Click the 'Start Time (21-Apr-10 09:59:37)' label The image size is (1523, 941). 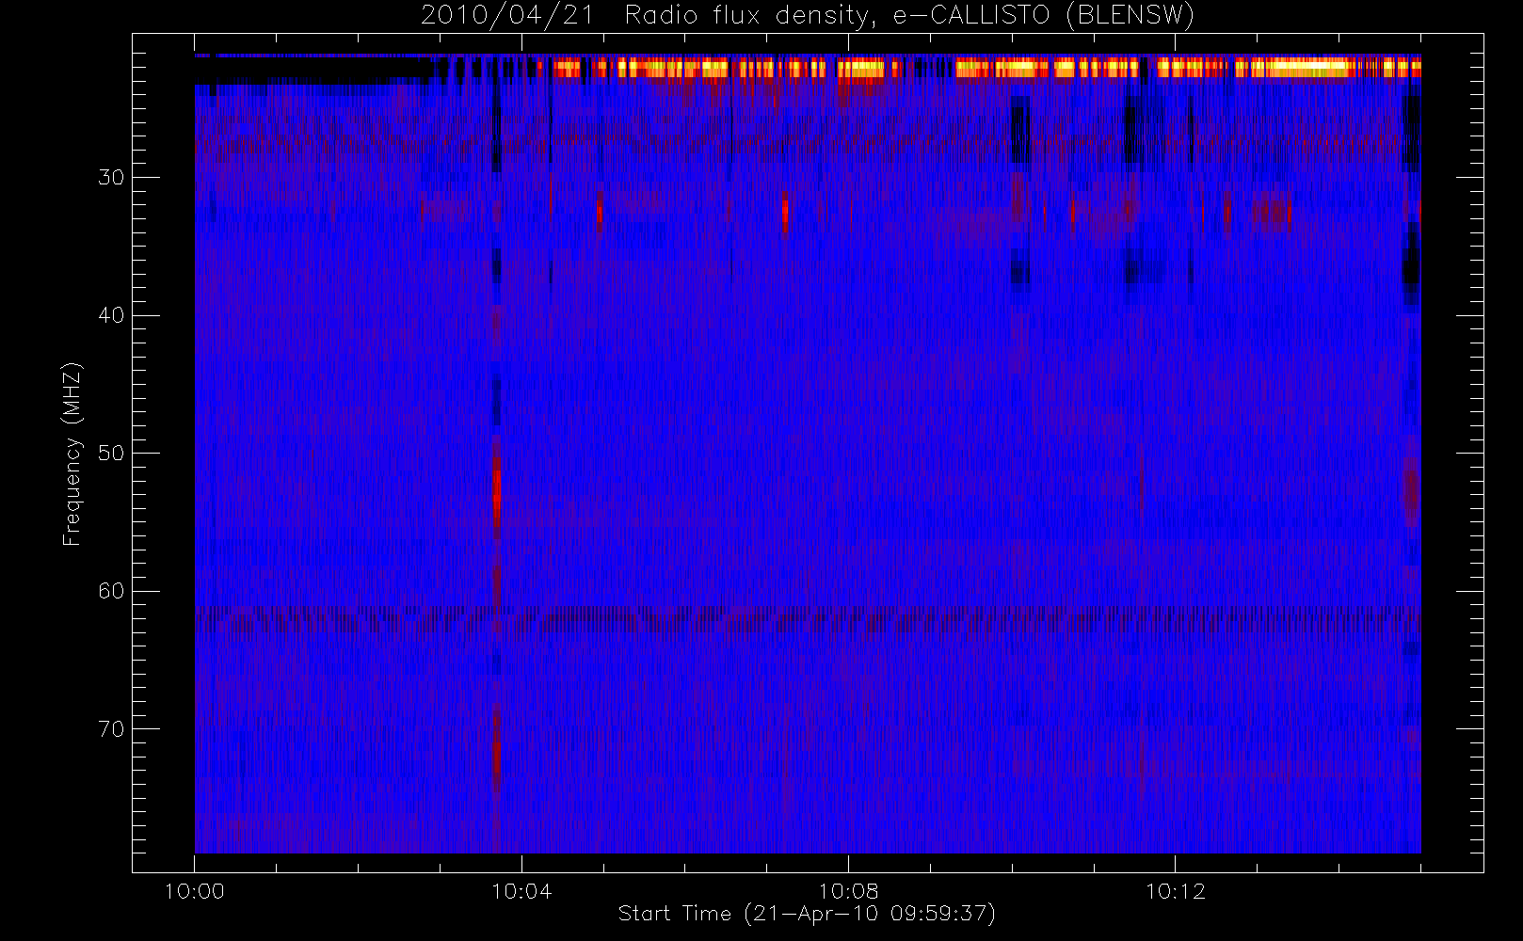[x=807, y=914]
